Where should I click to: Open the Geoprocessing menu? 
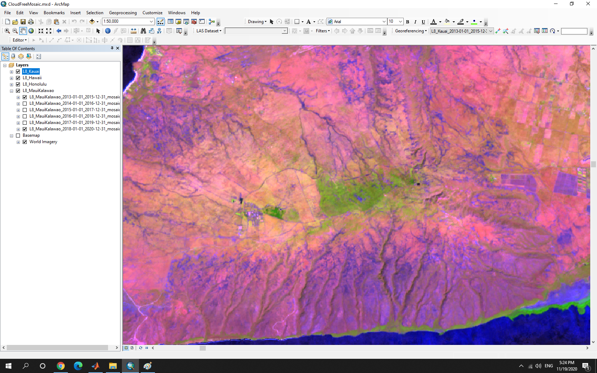click(x=123, y=13)
